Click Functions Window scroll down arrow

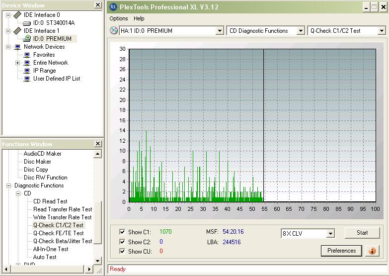coord(97,261)
